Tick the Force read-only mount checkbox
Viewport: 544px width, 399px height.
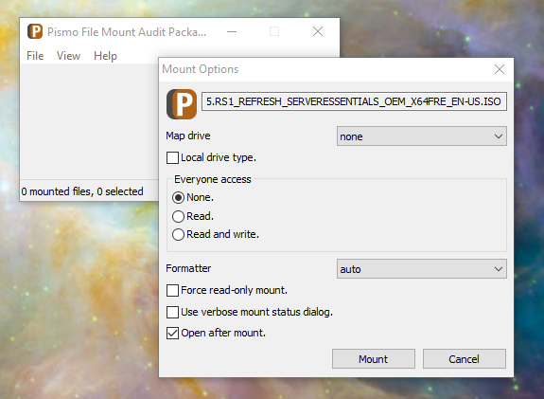172,290
